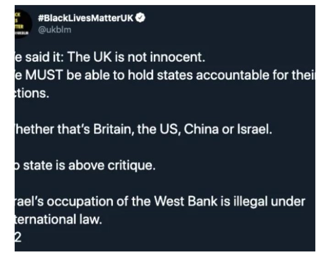The width and height of the screenshot is (330, 262).
Task: Click the Black Lives Matter UK profile avatar
Action: 23,24
